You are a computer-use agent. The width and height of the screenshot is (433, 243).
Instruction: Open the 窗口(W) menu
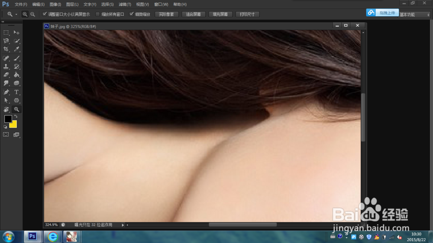(161, 4)
